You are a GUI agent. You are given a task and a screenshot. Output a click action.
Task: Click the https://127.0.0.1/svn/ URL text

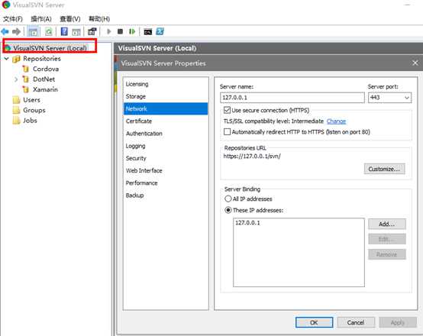tap(252, 156)
